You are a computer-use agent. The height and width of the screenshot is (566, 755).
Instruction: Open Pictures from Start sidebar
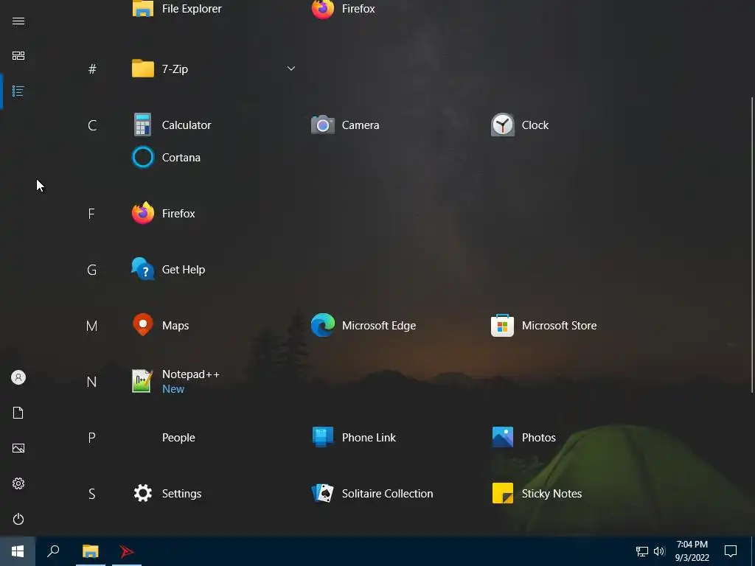point(18,448)
